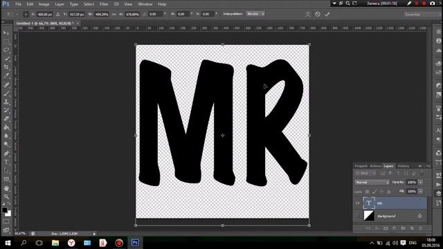Open the Layers panel options menu
Image resolution: width=443 pixels, height=249 pixels.
pyautogui.click(x=428, y=166)
